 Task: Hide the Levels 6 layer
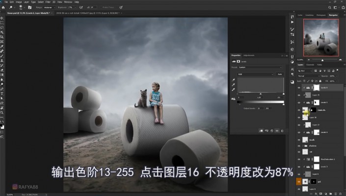[x=299, y=88]
